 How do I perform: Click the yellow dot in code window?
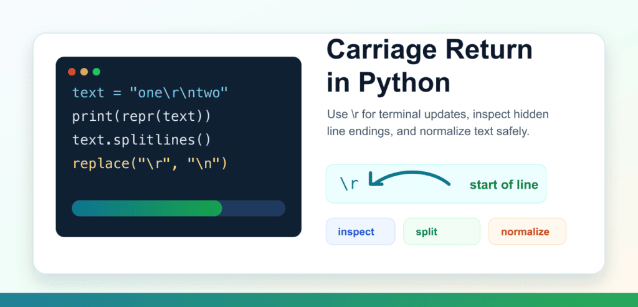pyautogui.click(x=84, y=72)
